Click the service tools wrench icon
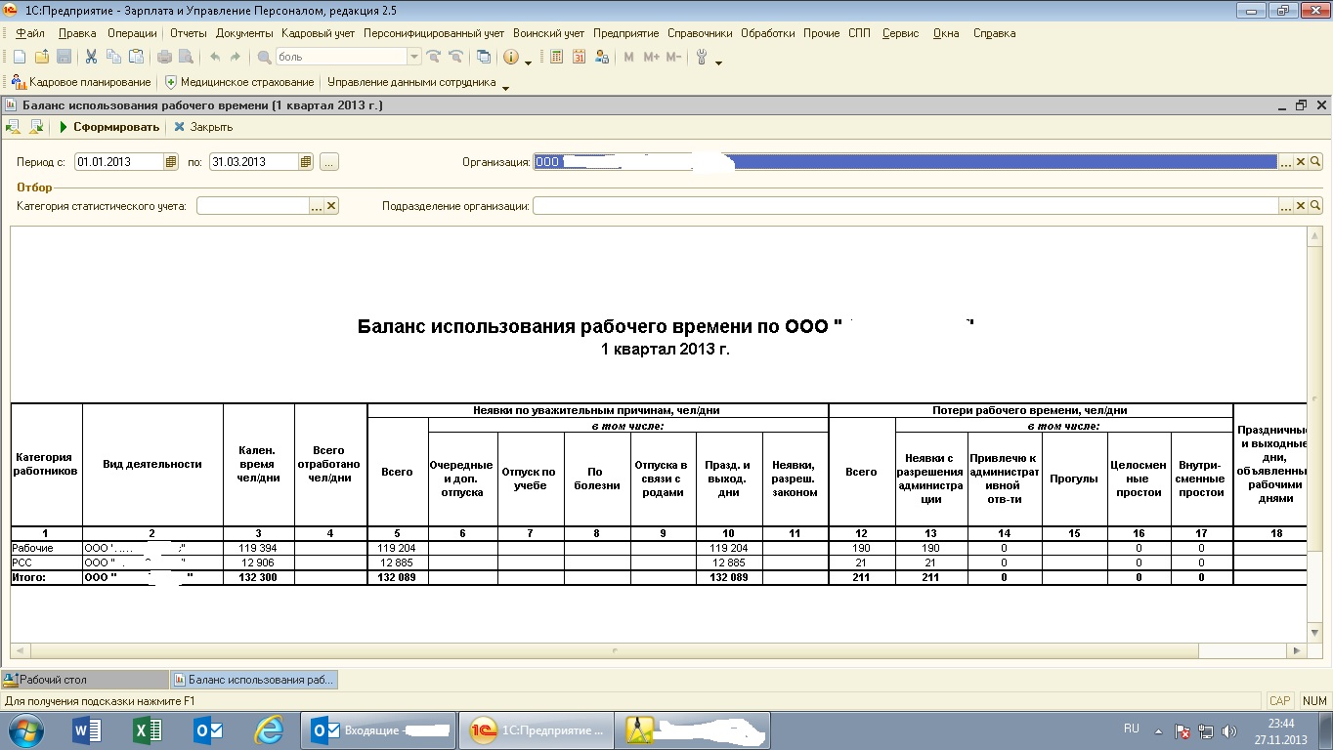The height and width of the screenshot is (750, 1333). pyautogui.click(x=702, y=57)
